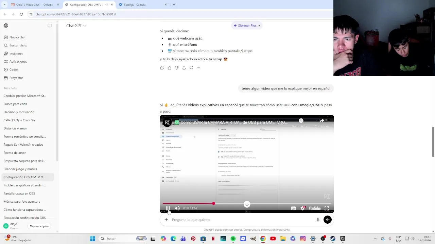Dismiss the Obtener Plus banner
The image size is (435, 244).
click(259, 25)
